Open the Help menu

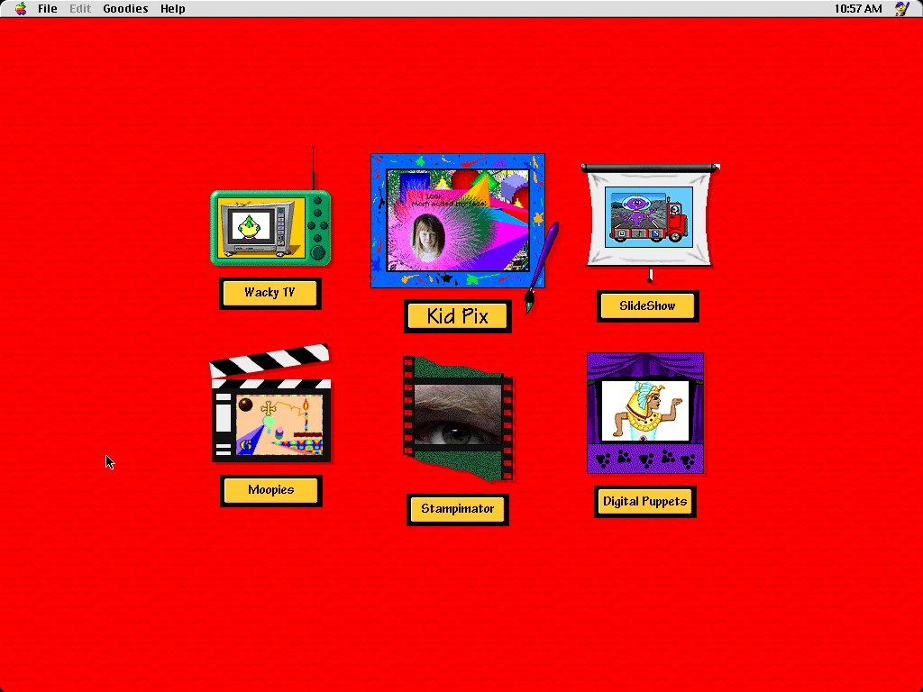pos(173,9)
